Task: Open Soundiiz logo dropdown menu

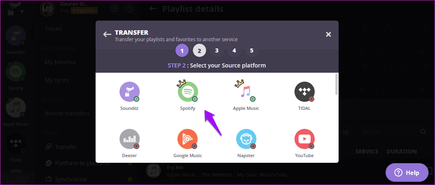Action: coord(16,8)
